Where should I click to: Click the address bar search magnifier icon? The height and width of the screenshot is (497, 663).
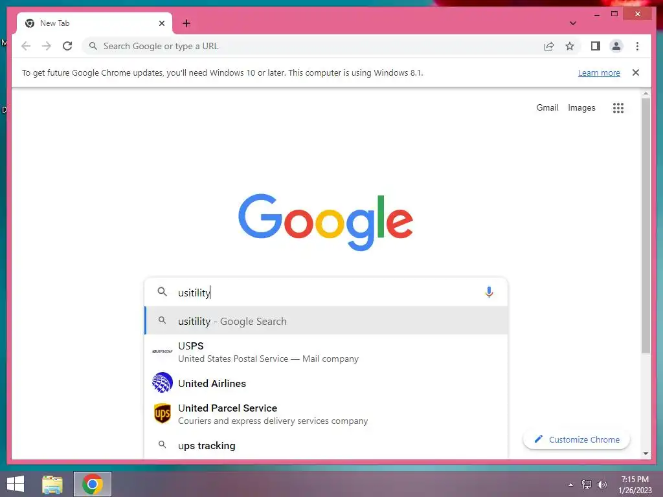pos(93,46)
